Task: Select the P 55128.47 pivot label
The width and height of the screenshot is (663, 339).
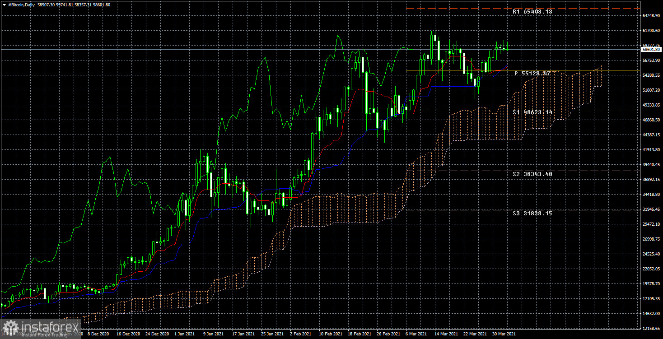Action: [532, 73]
